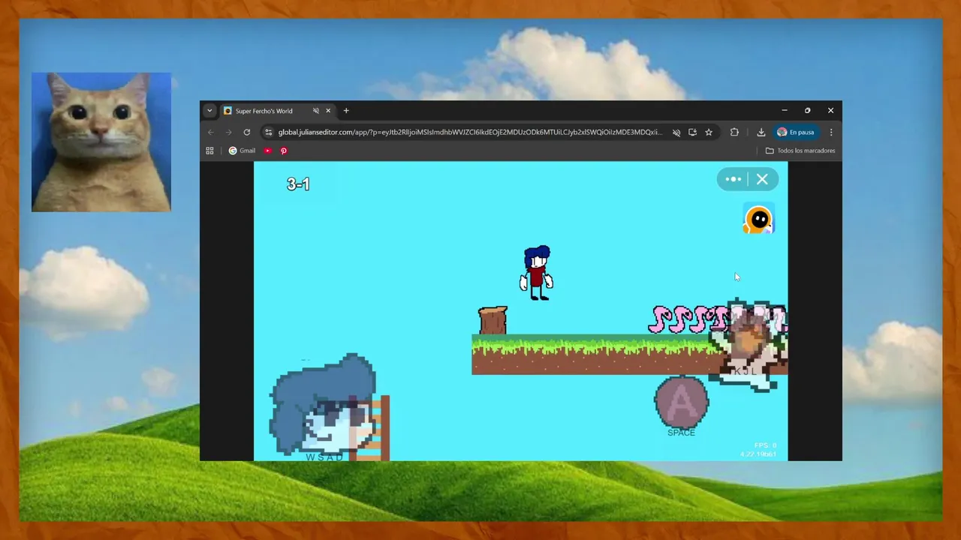Image resolution: width=961 pixels, height=540 pixels.
Task: Go forward with the forward arrow
Action: (x=229, y=132)
